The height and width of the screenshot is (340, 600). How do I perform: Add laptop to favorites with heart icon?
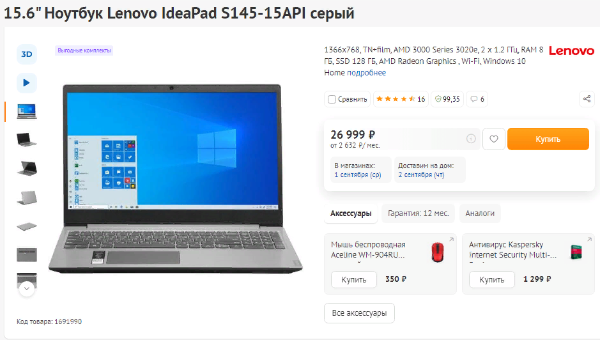(x=494, y=139)
